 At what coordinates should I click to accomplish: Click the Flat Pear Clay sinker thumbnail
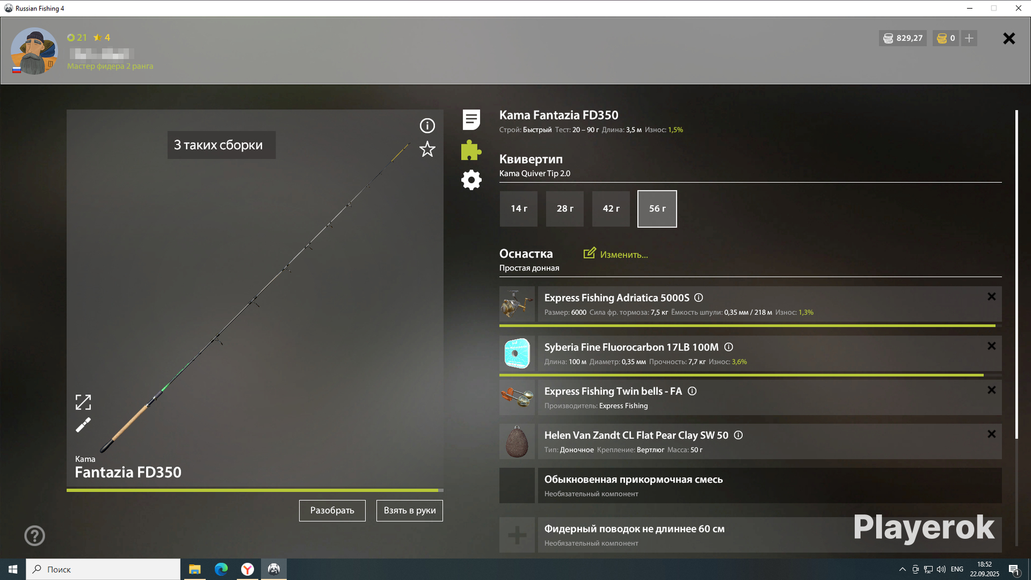517,441
